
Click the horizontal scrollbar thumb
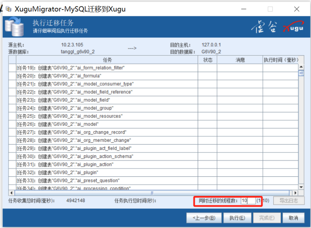(152, 193)
